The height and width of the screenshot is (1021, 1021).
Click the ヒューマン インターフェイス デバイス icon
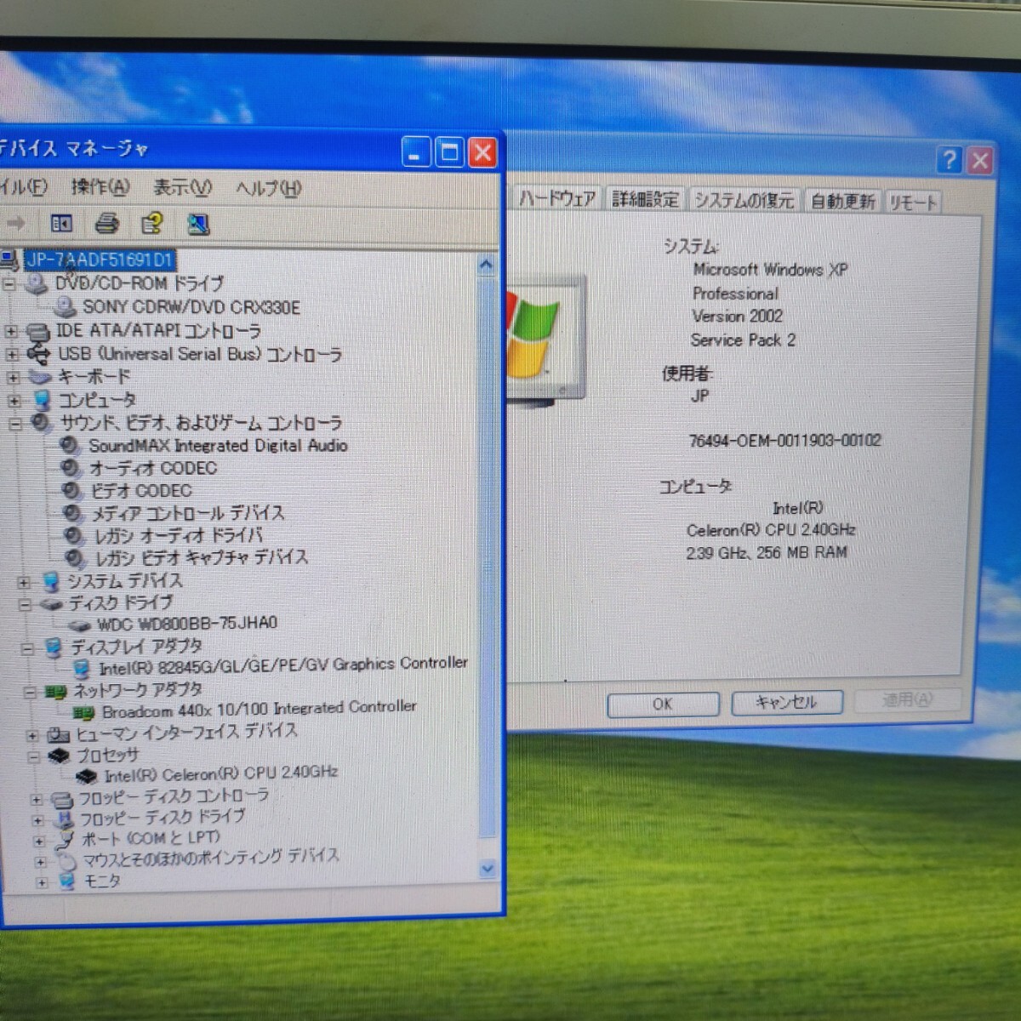pyautogui.click(x=58, y=734)
